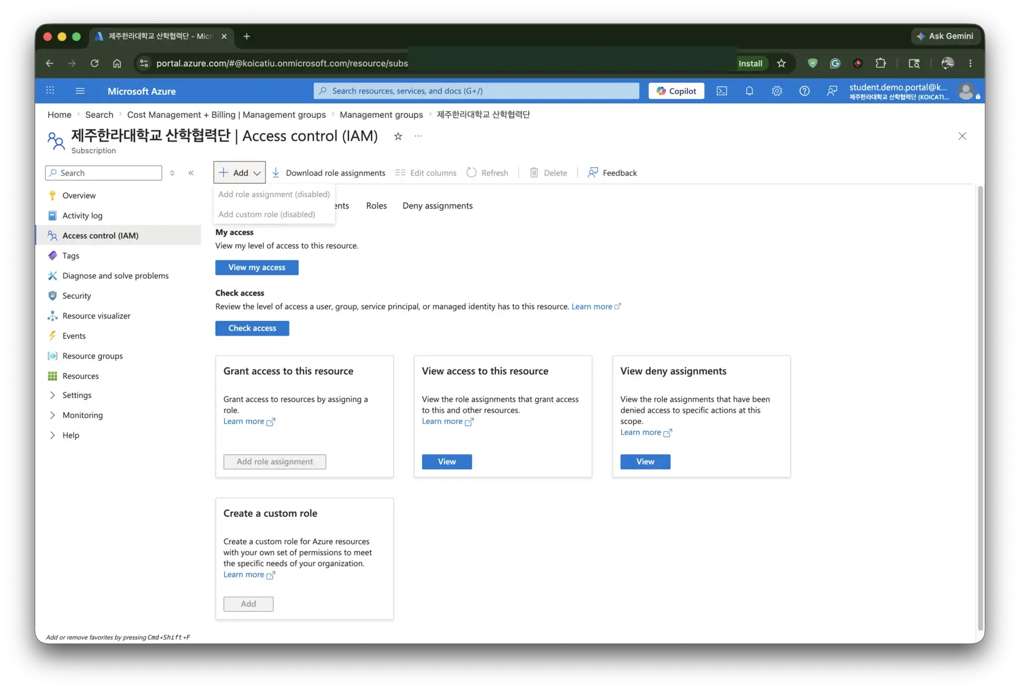Click View in View deny assignments card
This screenshot has width=1020, height=690.
point(645,462)
